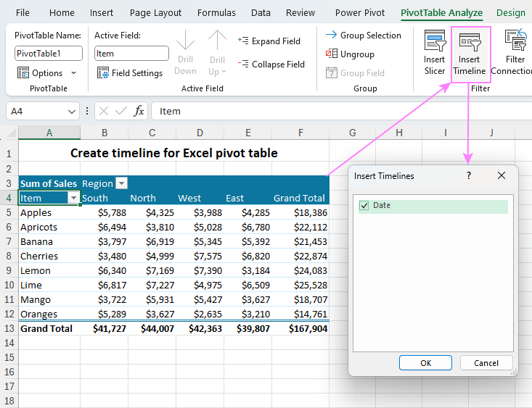Click the Grand Total row label cell
The height and width of the screenshot is (408, 532).
click(x=49, y=328)
